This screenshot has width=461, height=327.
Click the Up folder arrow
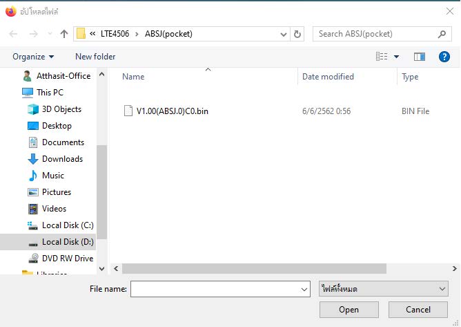[x=64, y=34]
